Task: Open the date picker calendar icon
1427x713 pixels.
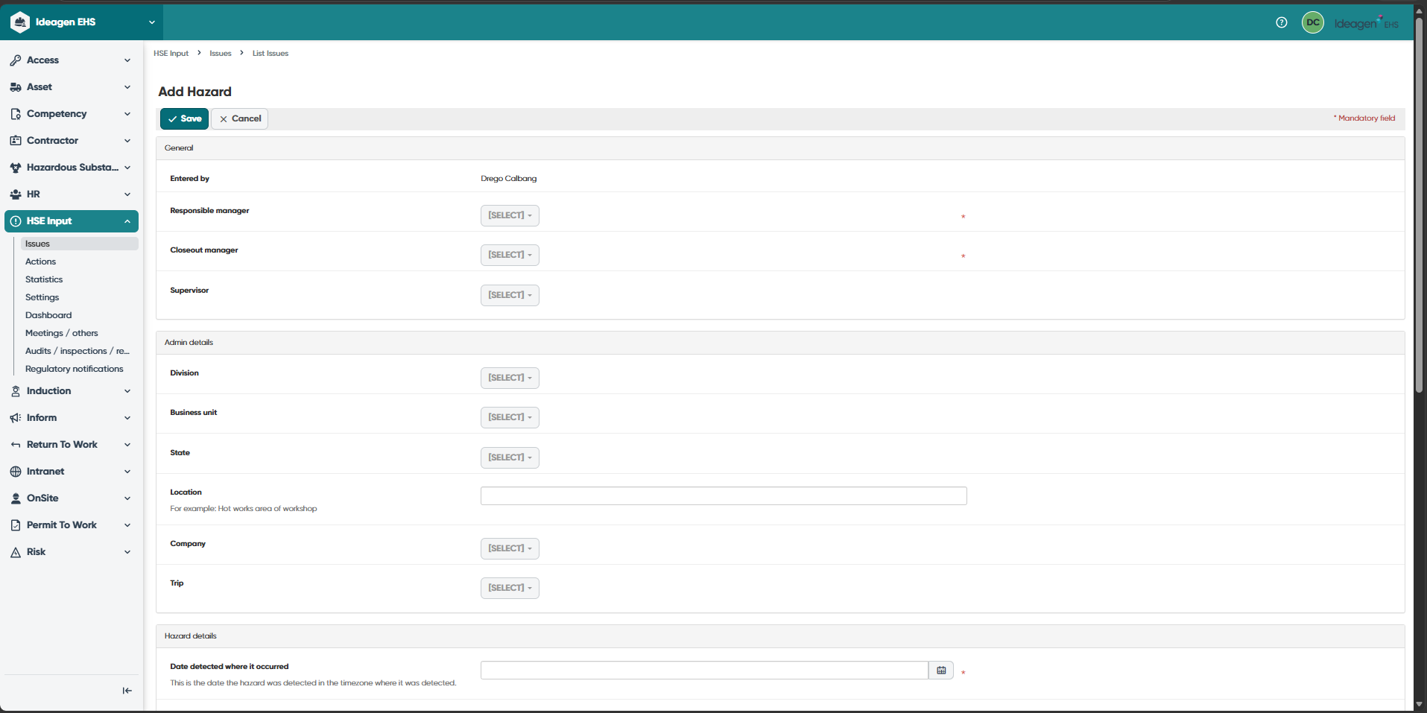Action: click(x=941, y=671)
